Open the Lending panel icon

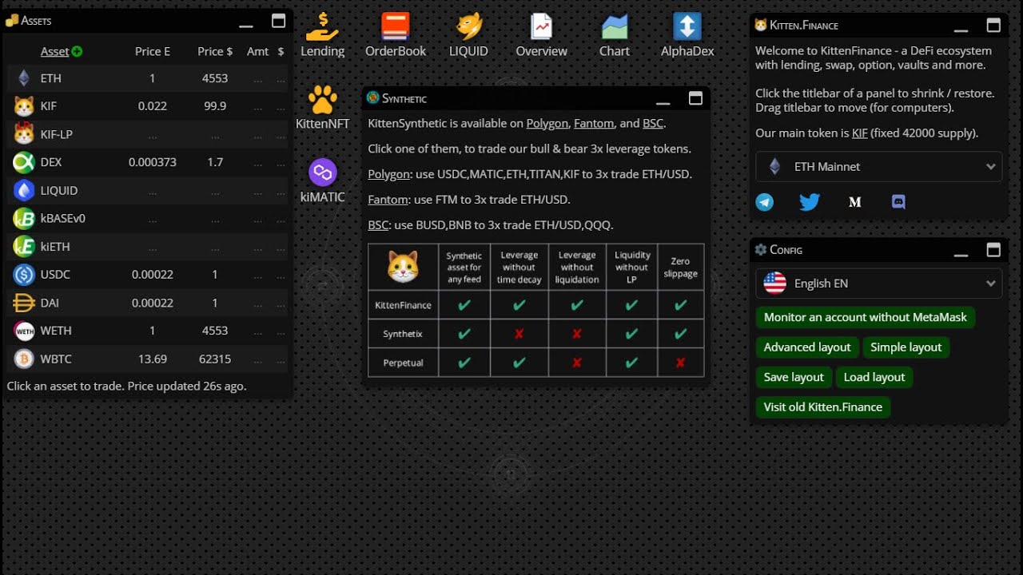pyautogui.click(x=322, y=26)
